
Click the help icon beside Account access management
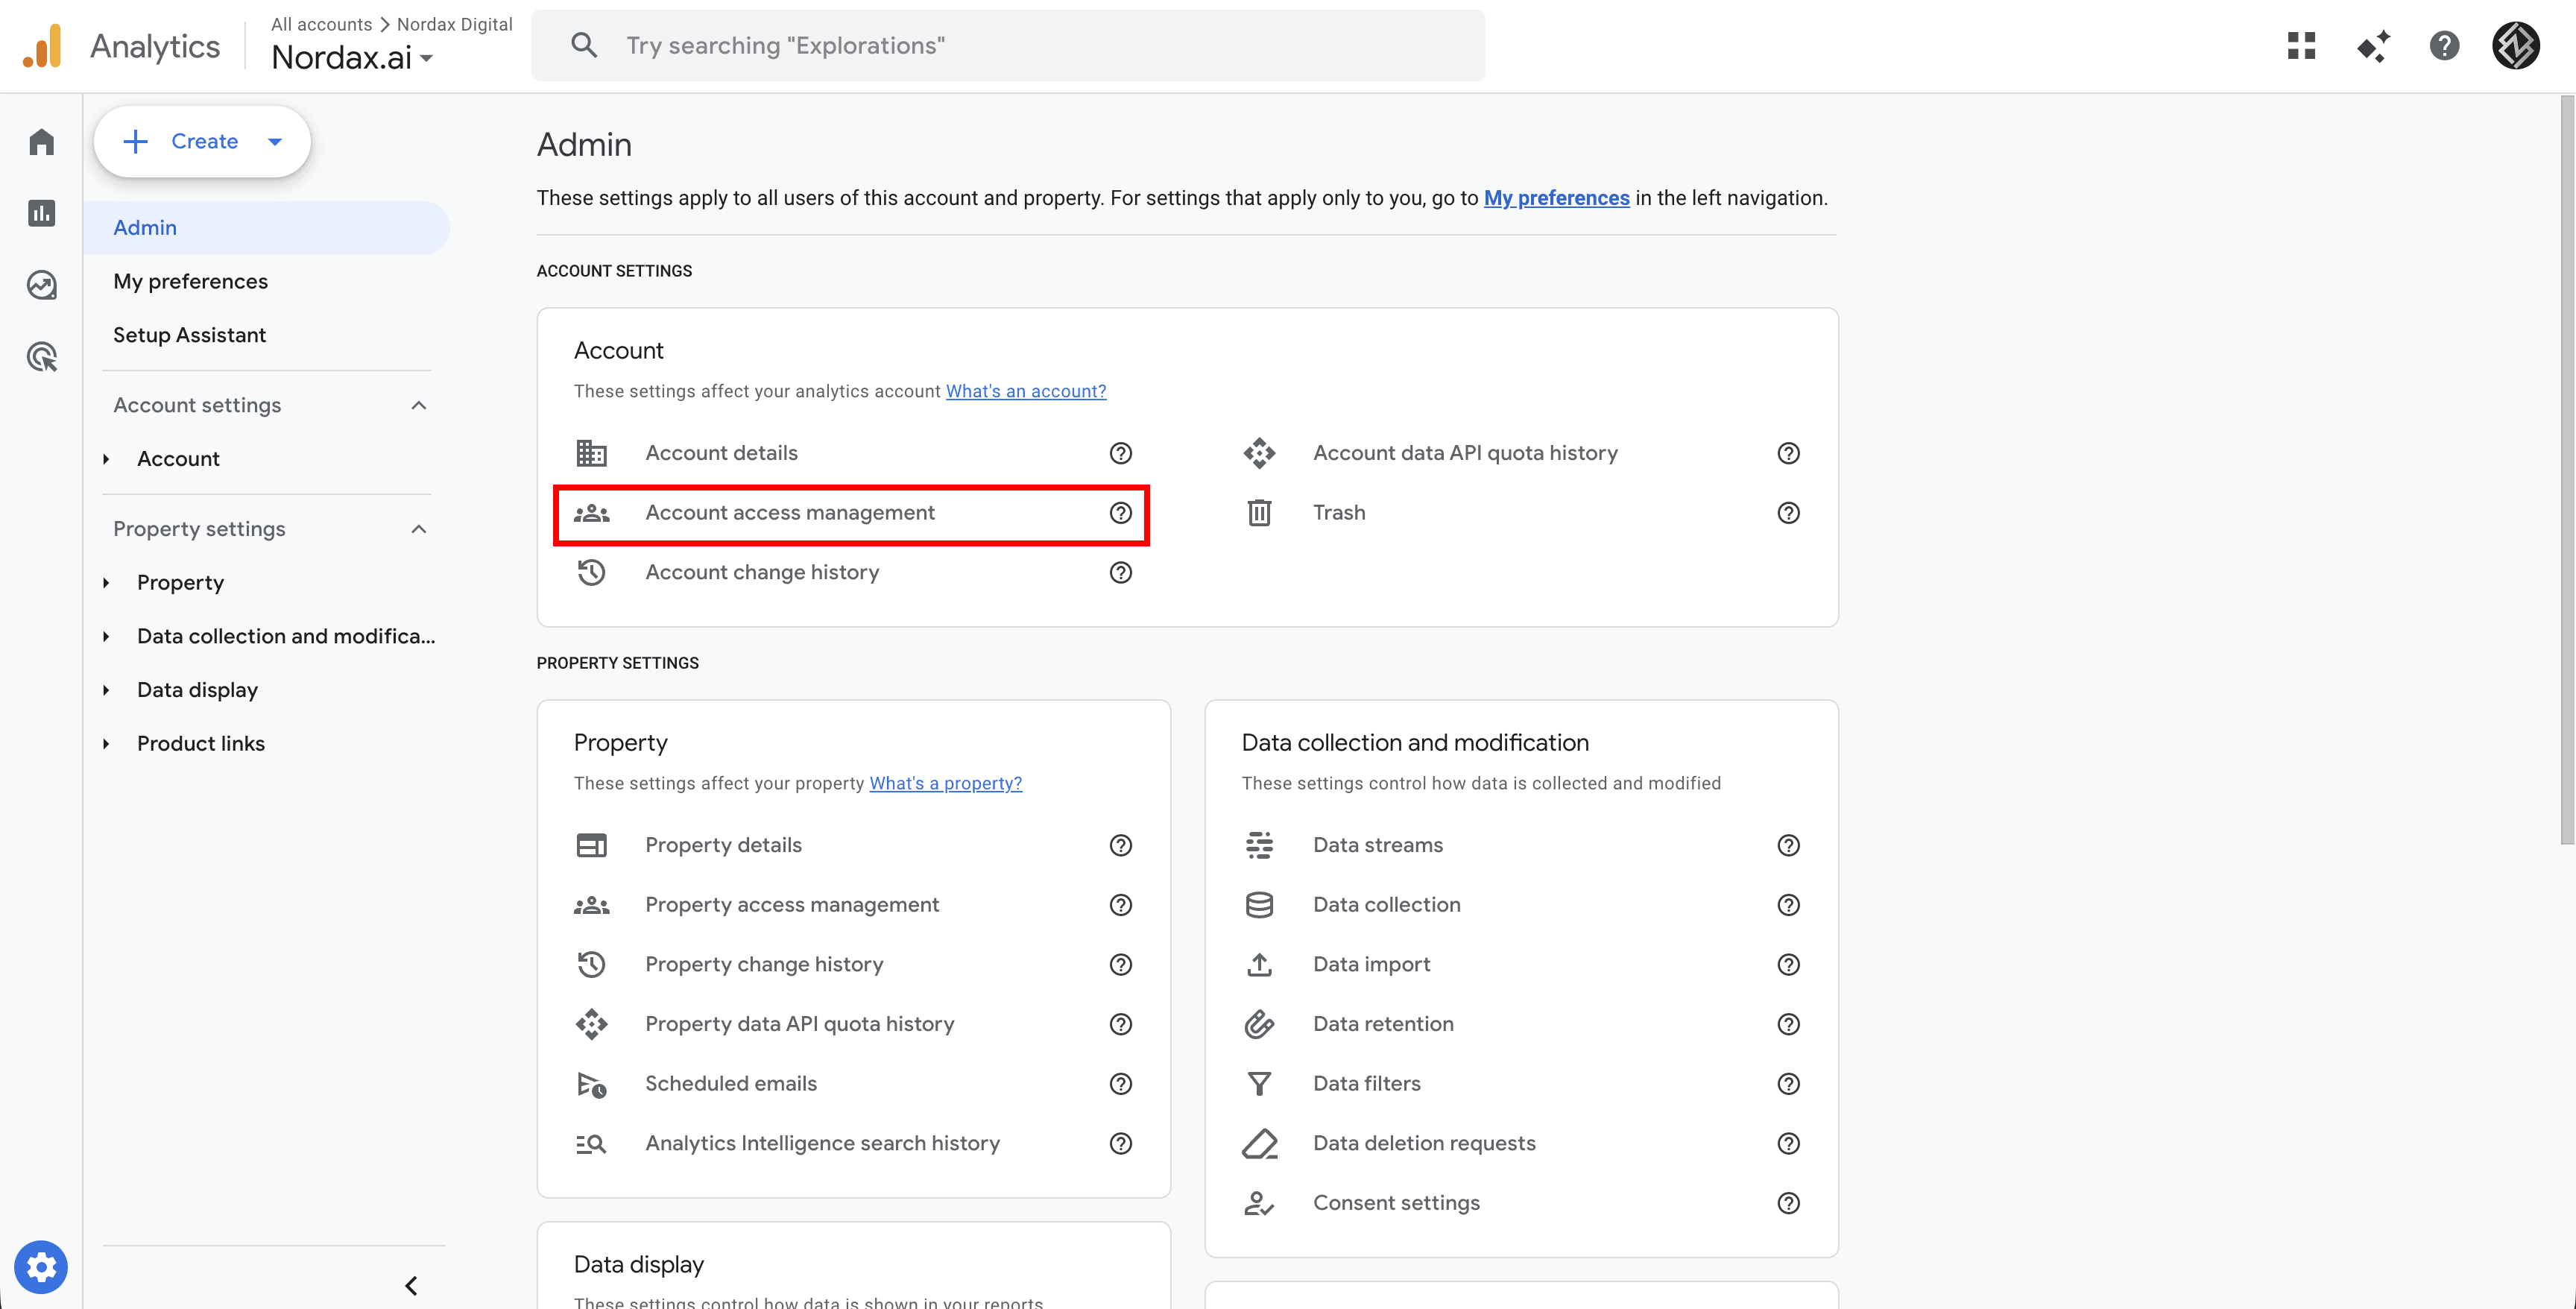pos(1120,513)
